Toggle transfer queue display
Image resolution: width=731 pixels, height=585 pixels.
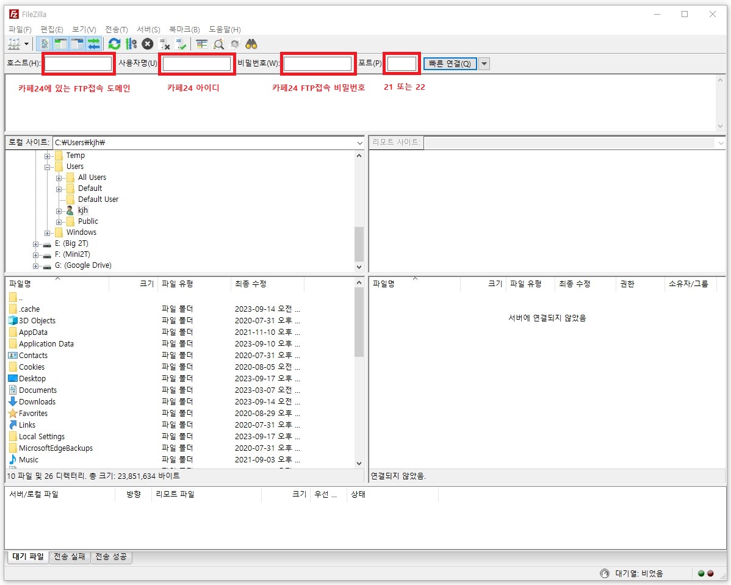(x=94, y=45)
